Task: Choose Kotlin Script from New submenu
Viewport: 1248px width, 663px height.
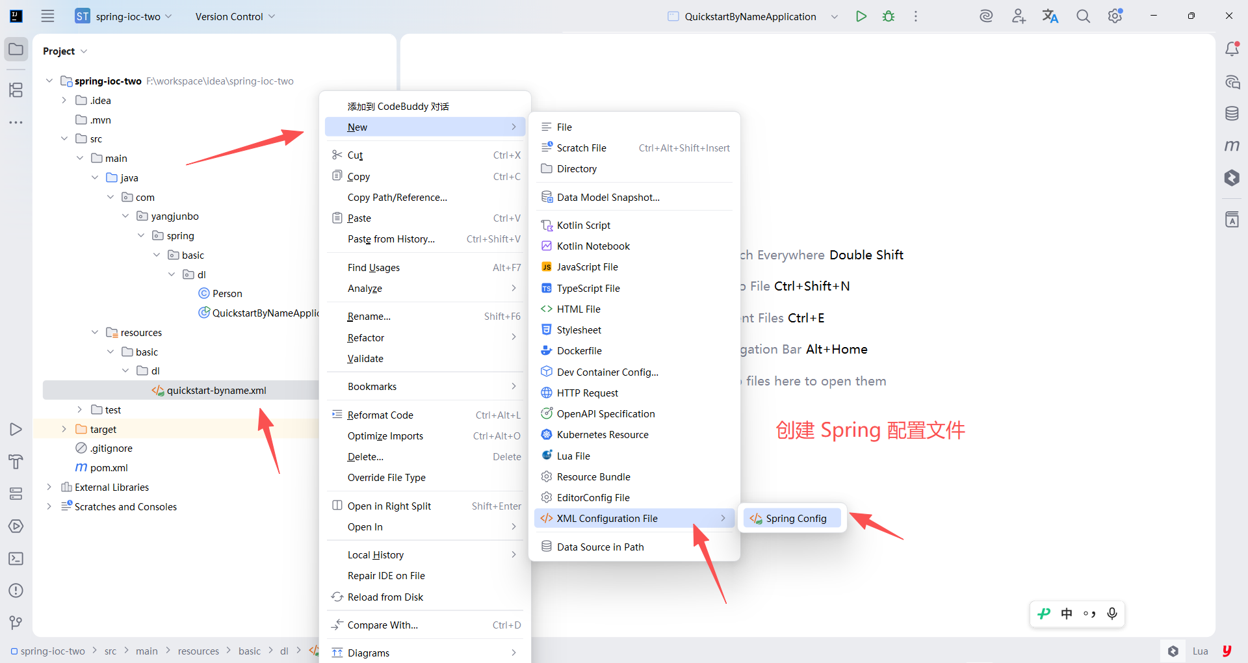Action: [634, 225]
